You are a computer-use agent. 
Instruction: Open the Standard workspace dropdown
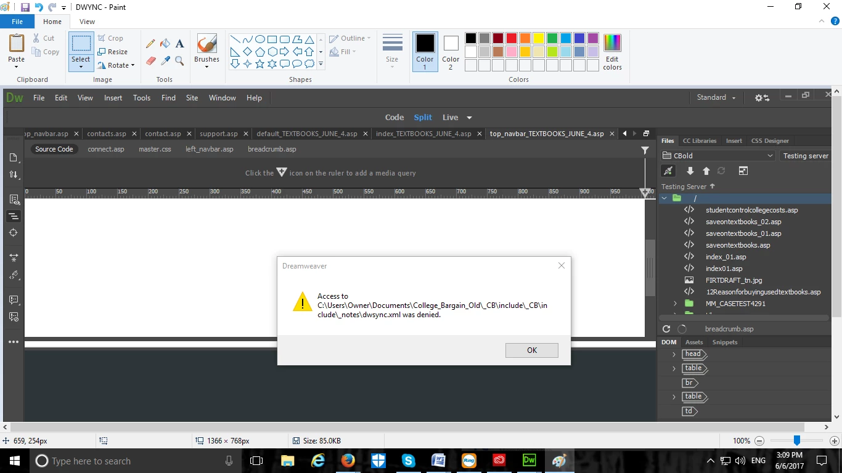pos(716,97)
